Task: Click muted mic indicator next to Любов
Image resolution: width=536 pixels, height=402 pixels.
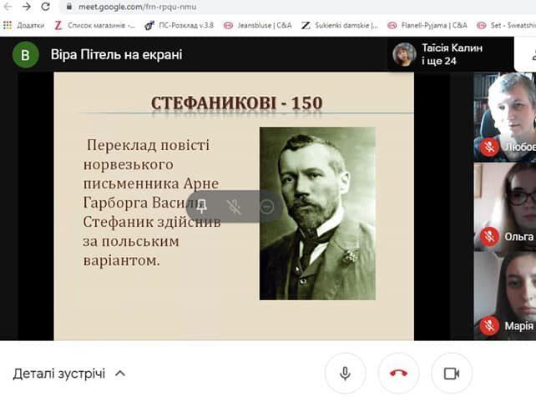Action: click(489, 148)
